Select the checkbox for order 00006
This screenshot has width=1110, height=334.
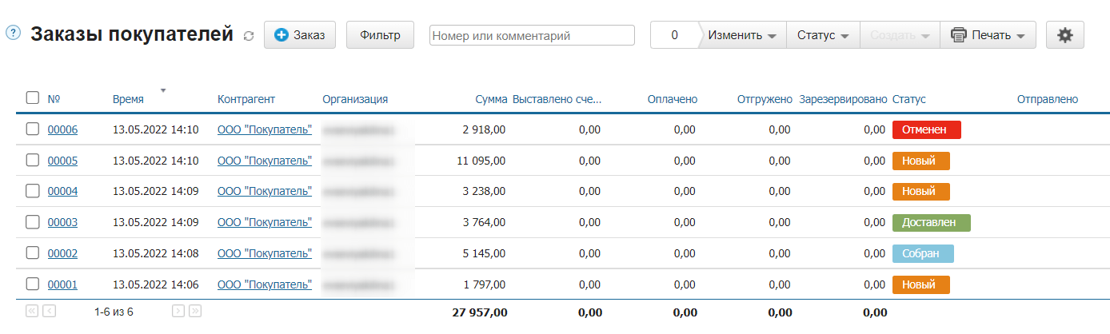click(x=33, y=129)
